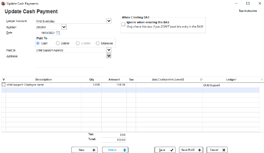Select the Employee radio option
264x153 pixels.
(x=98, y=43)
